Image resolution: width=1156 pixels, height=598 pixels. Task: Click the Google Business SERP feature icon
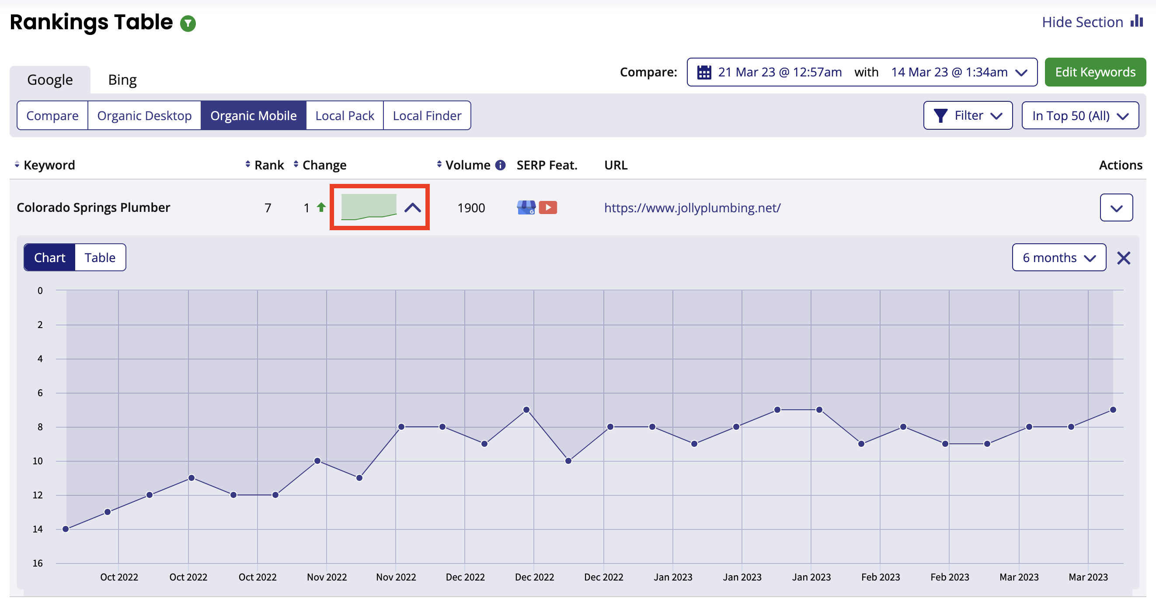pos(526,207)
